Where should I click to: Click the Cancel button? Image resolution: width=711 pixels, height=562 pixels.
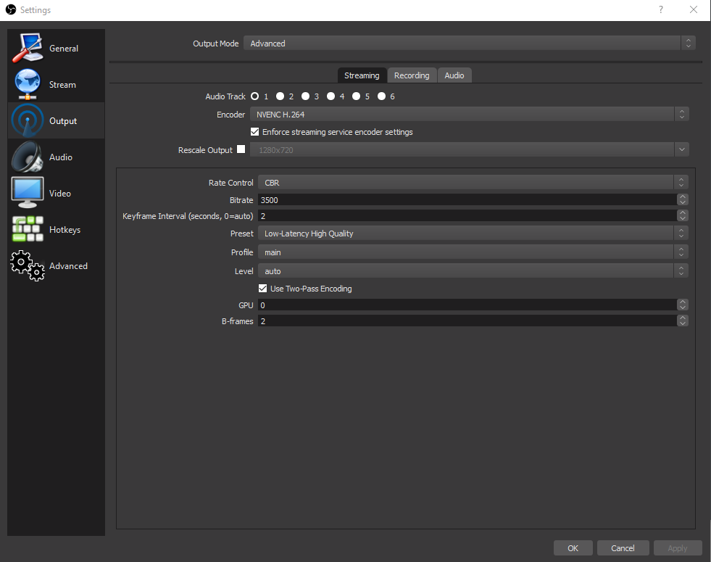623,548
